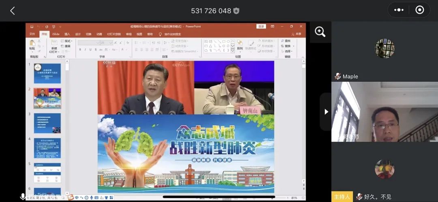
Task: Click the 登录 sign-in button
Action: tap(261, 26)
